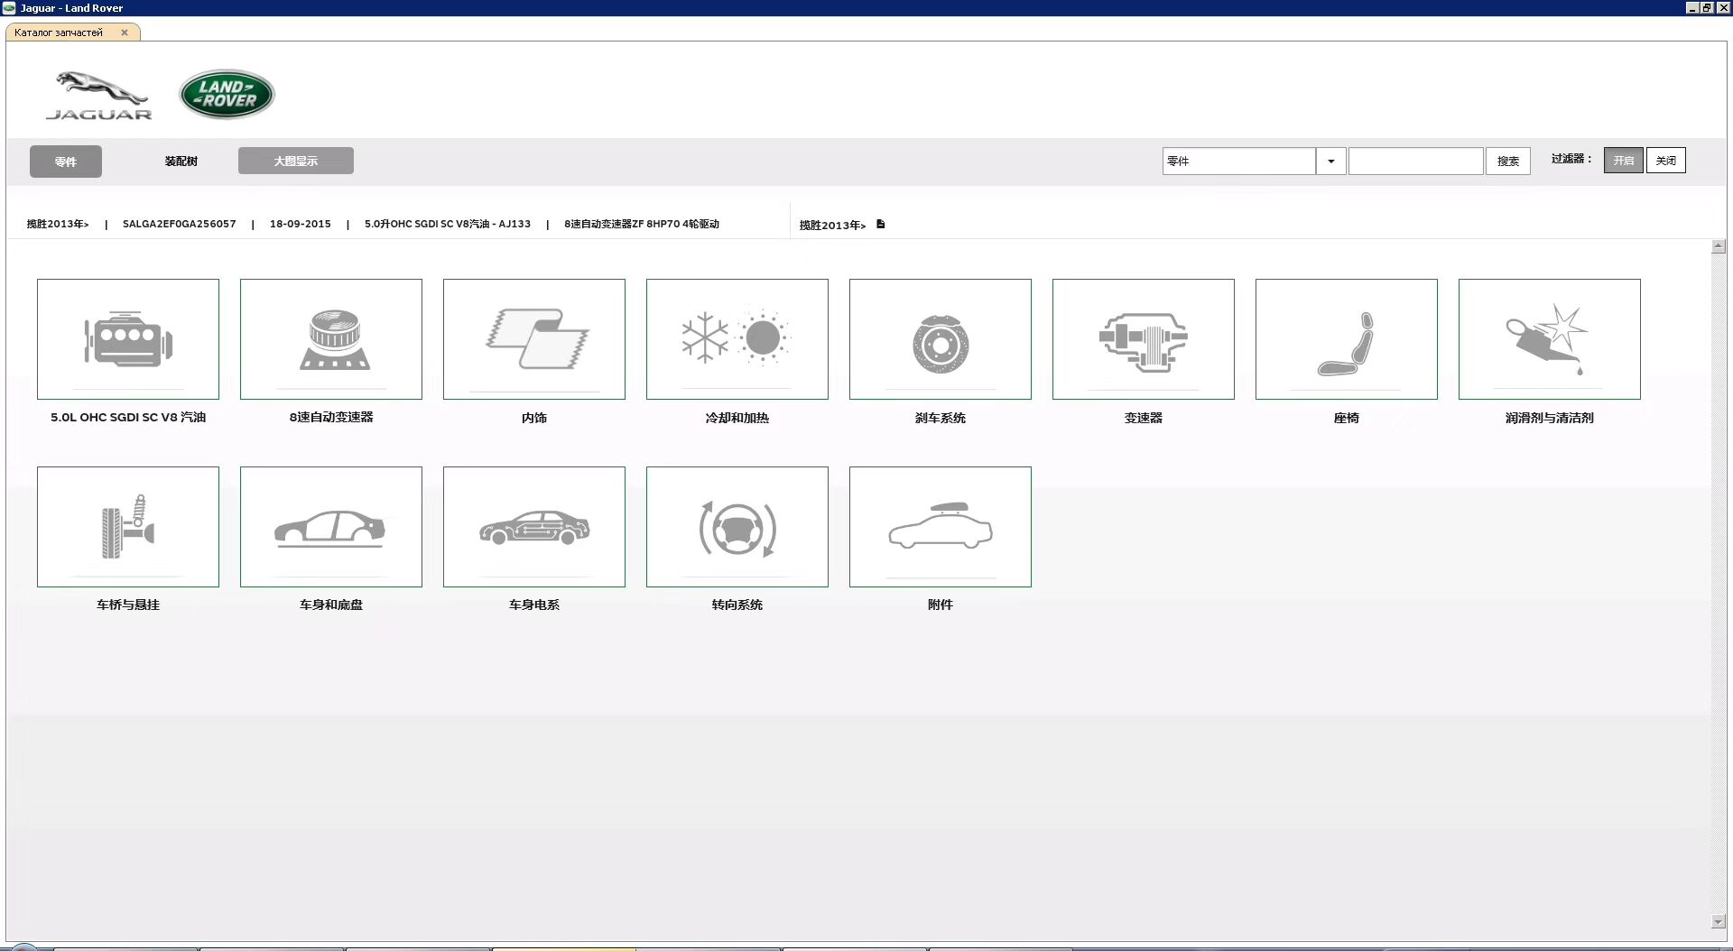The height and width of the screenshot is (951, 1733).
Task: Open the 车身和底盘 body and chassis category
Action: pyautogui.click(x=331, y=527)
